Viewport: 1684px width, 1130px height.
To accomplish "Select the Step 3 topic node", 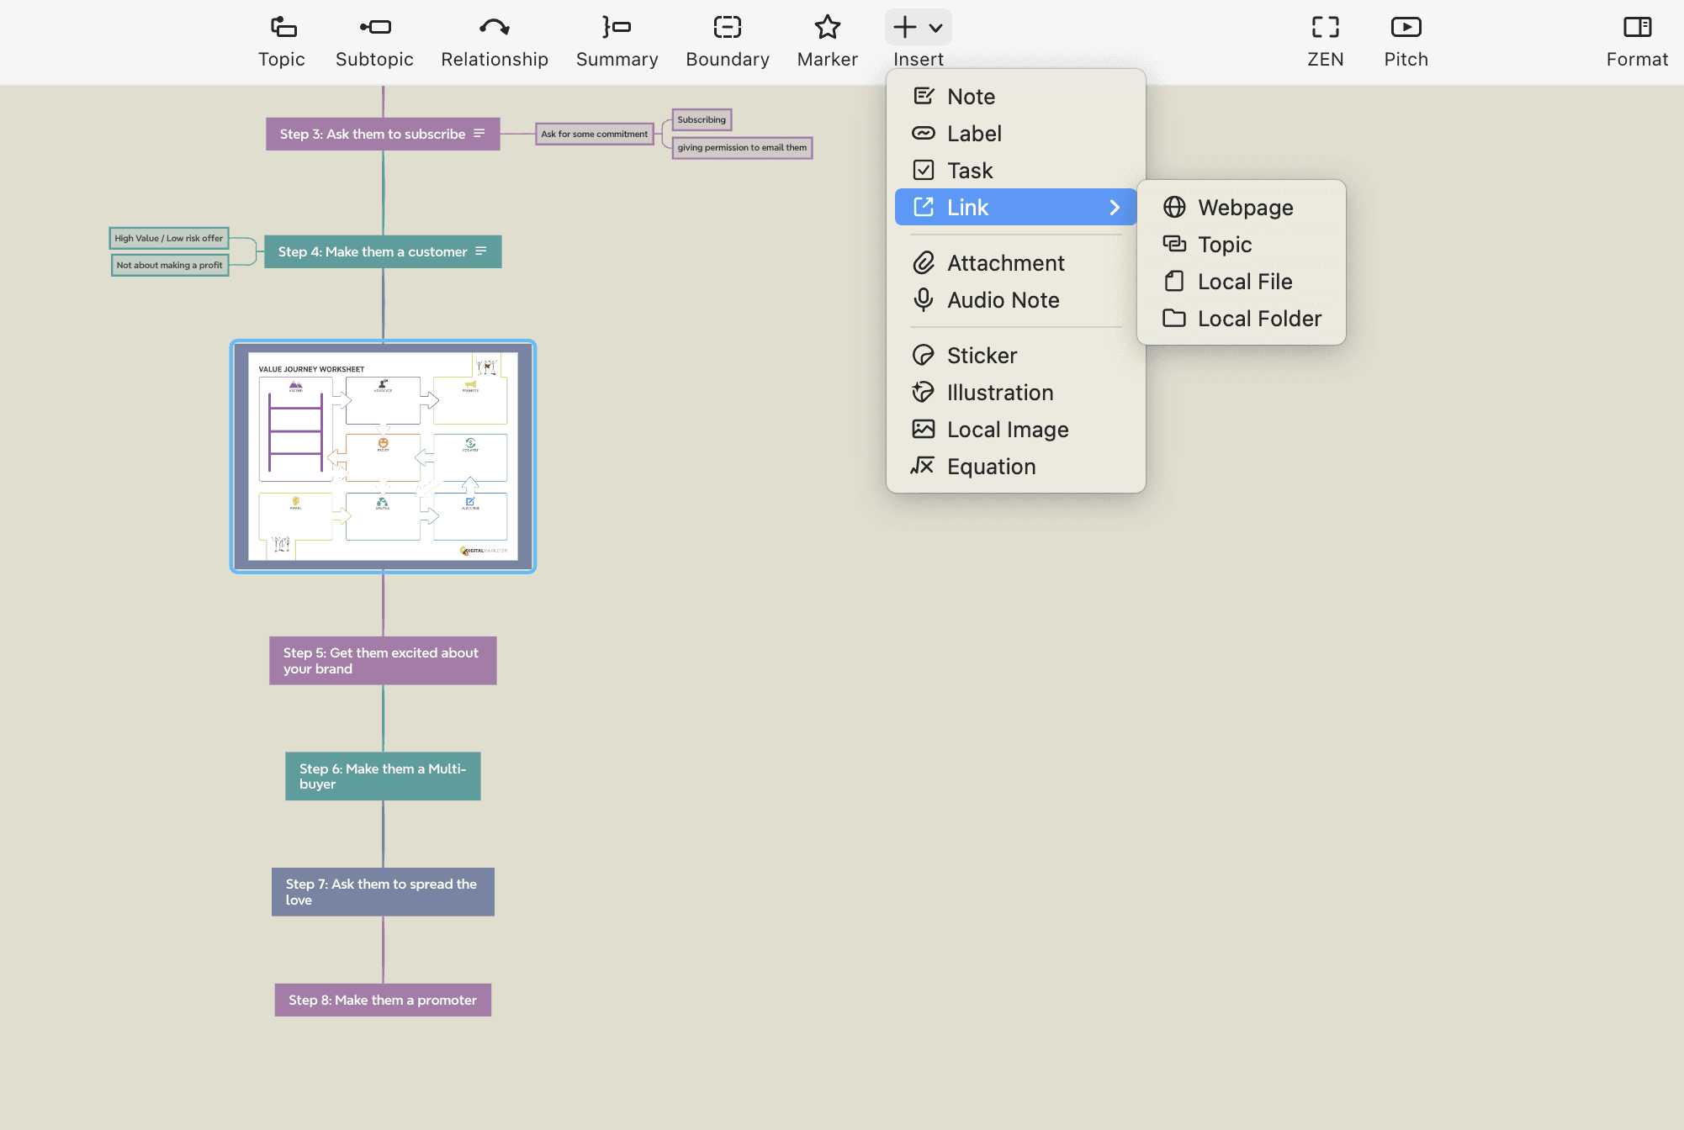I will pos(383,135).
